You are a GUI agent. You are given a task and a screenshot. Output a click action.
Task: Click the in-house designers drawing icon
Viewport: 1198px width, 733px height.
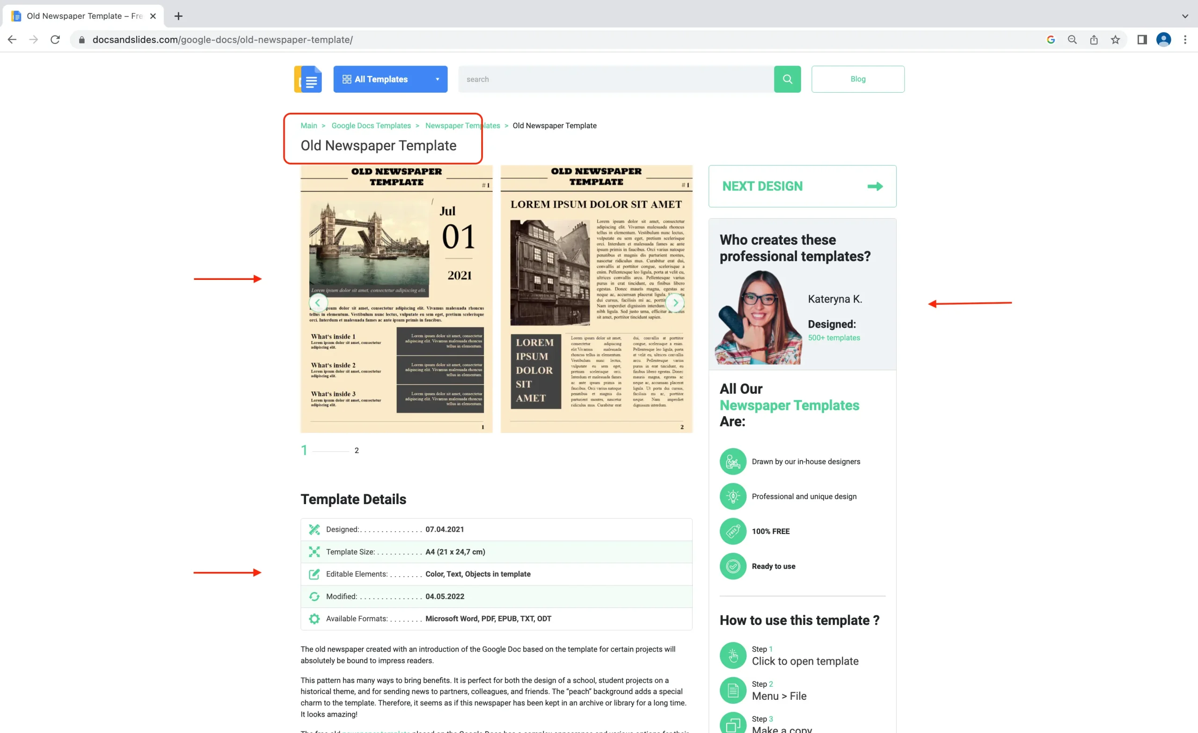pyautogui.click(x=732, y=461)
